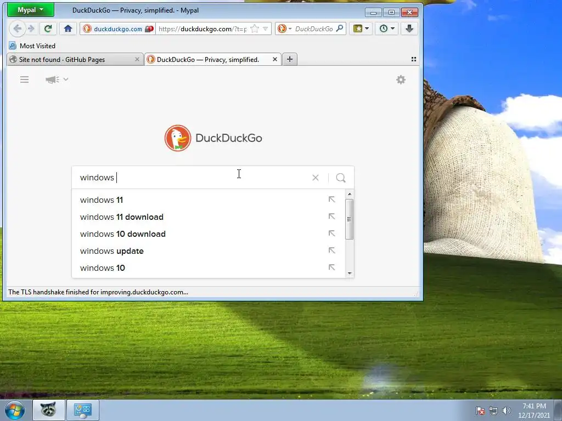Open Mypal raccoon taskbar icon
The width and height of the screenshot is (562, 421).
point(49,410)
